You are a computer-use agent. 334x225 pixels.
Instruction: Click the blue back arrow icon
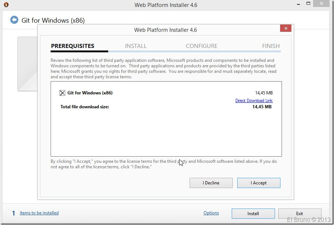pos(14,20)
